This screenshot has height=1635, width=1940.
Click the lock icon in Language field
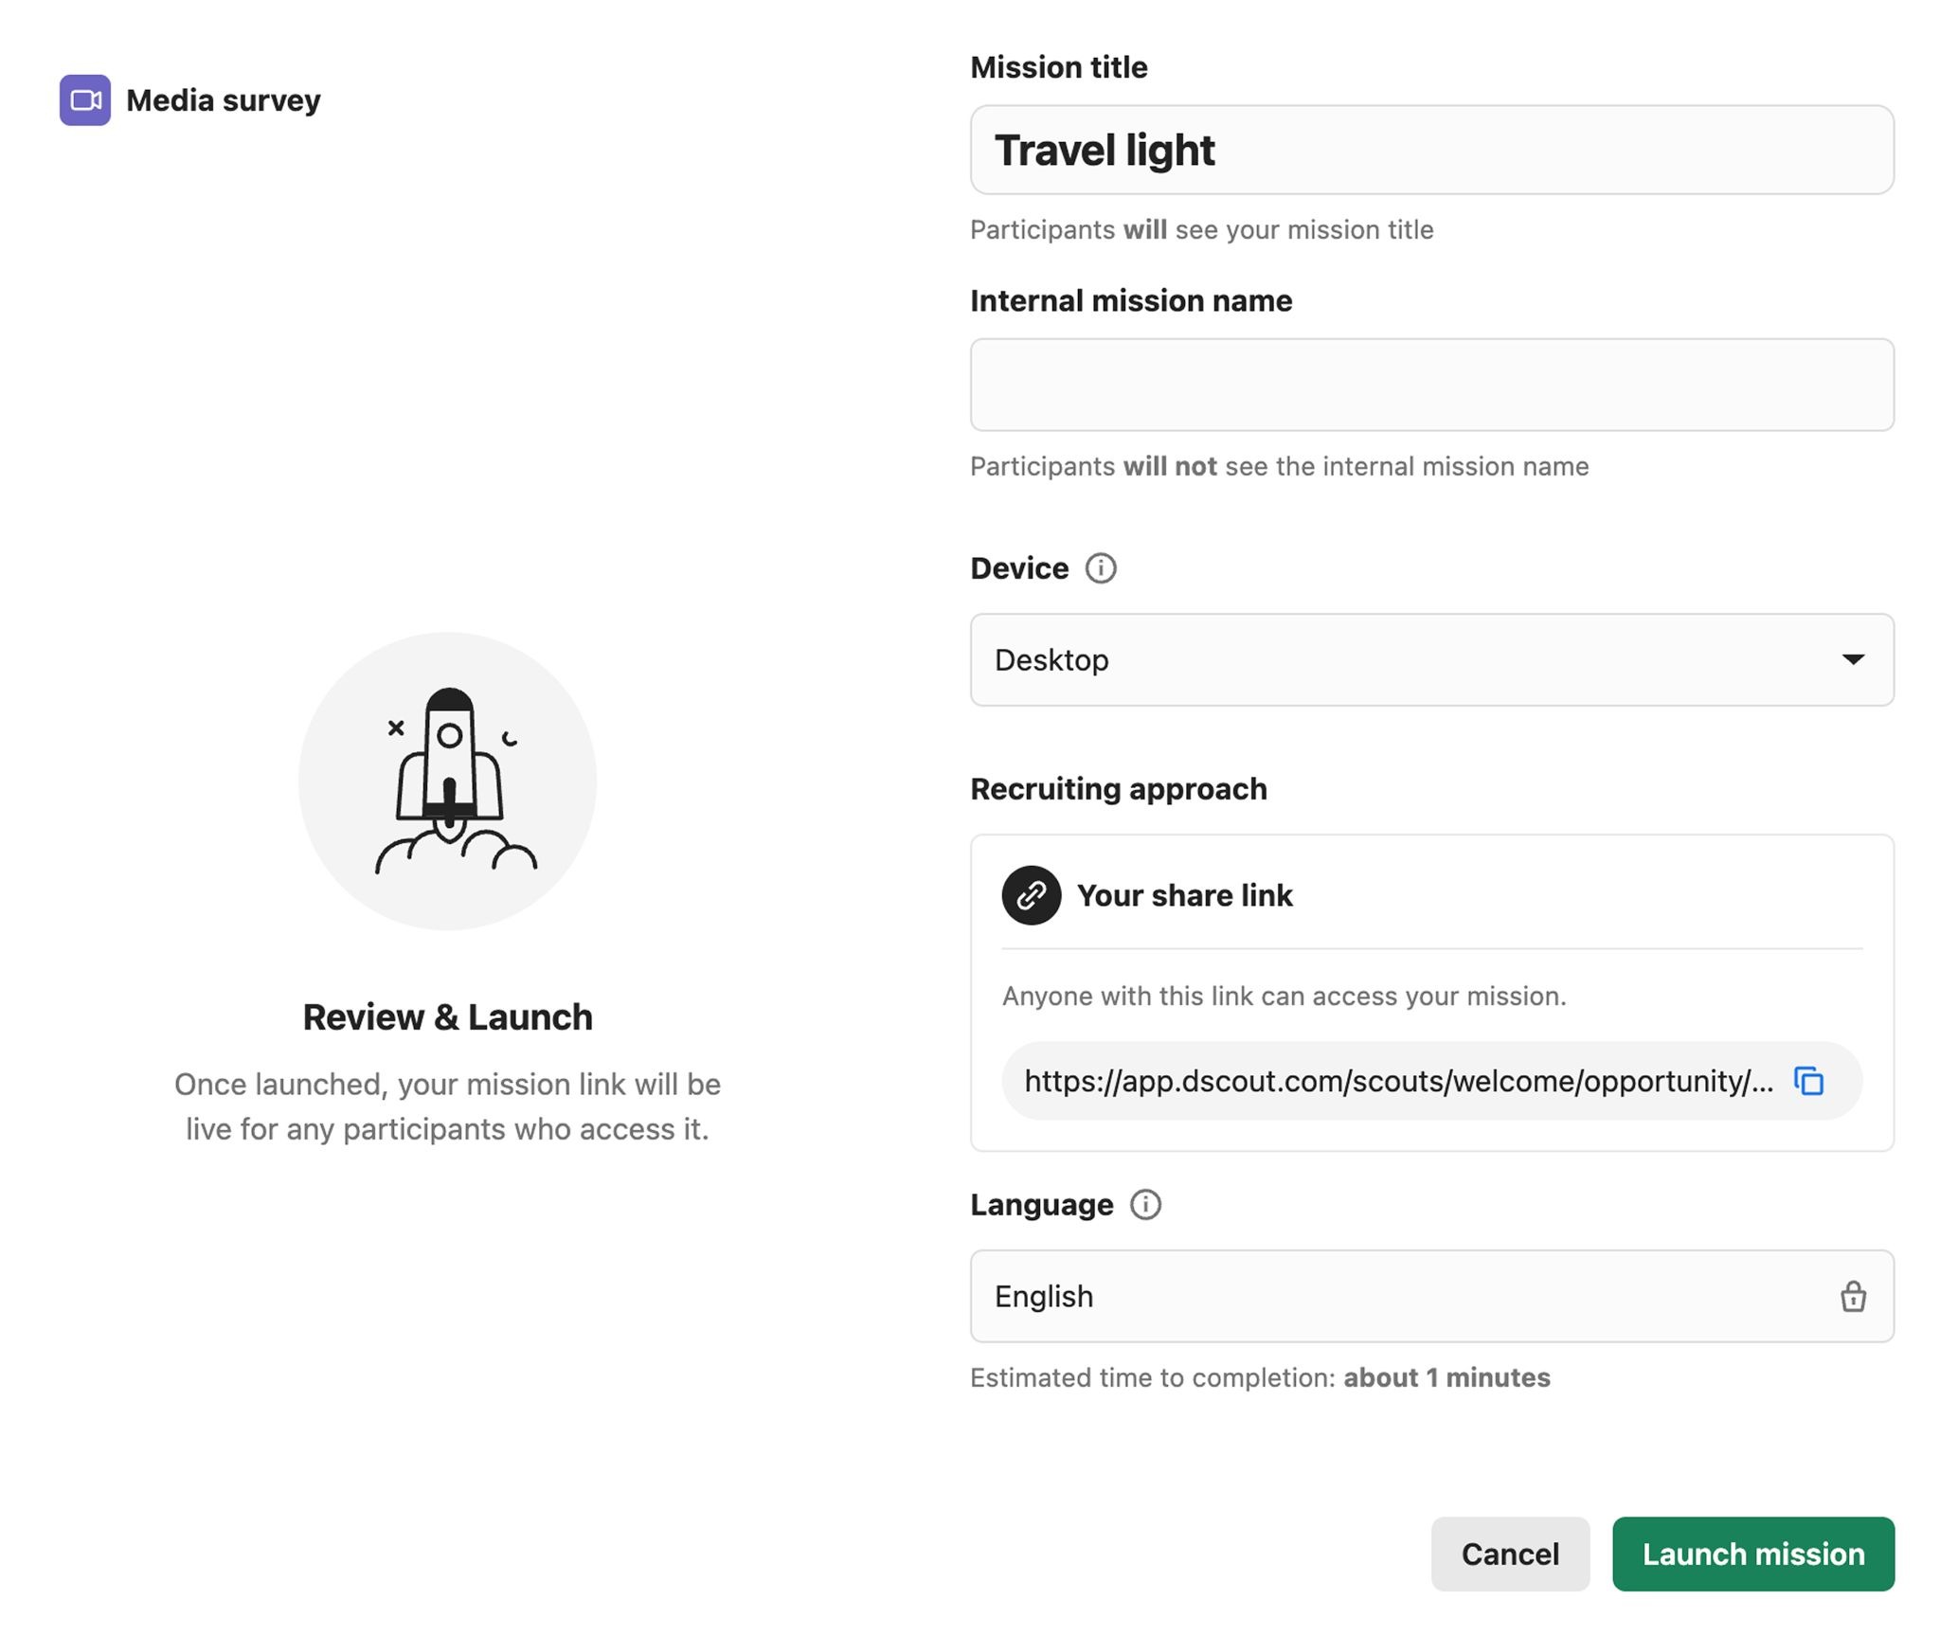click(x=1853, y=1296)
